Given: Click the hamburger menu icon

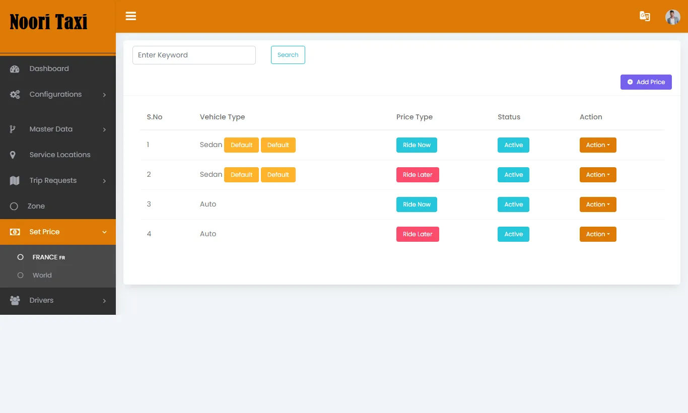Looking at the screenshot, I should 130,16.
